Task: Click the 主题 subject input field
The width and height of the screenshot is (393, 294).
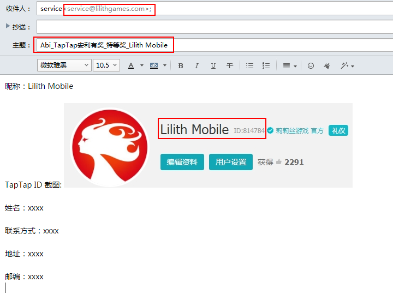Action: pyautogui.click(x=273, y=45)
